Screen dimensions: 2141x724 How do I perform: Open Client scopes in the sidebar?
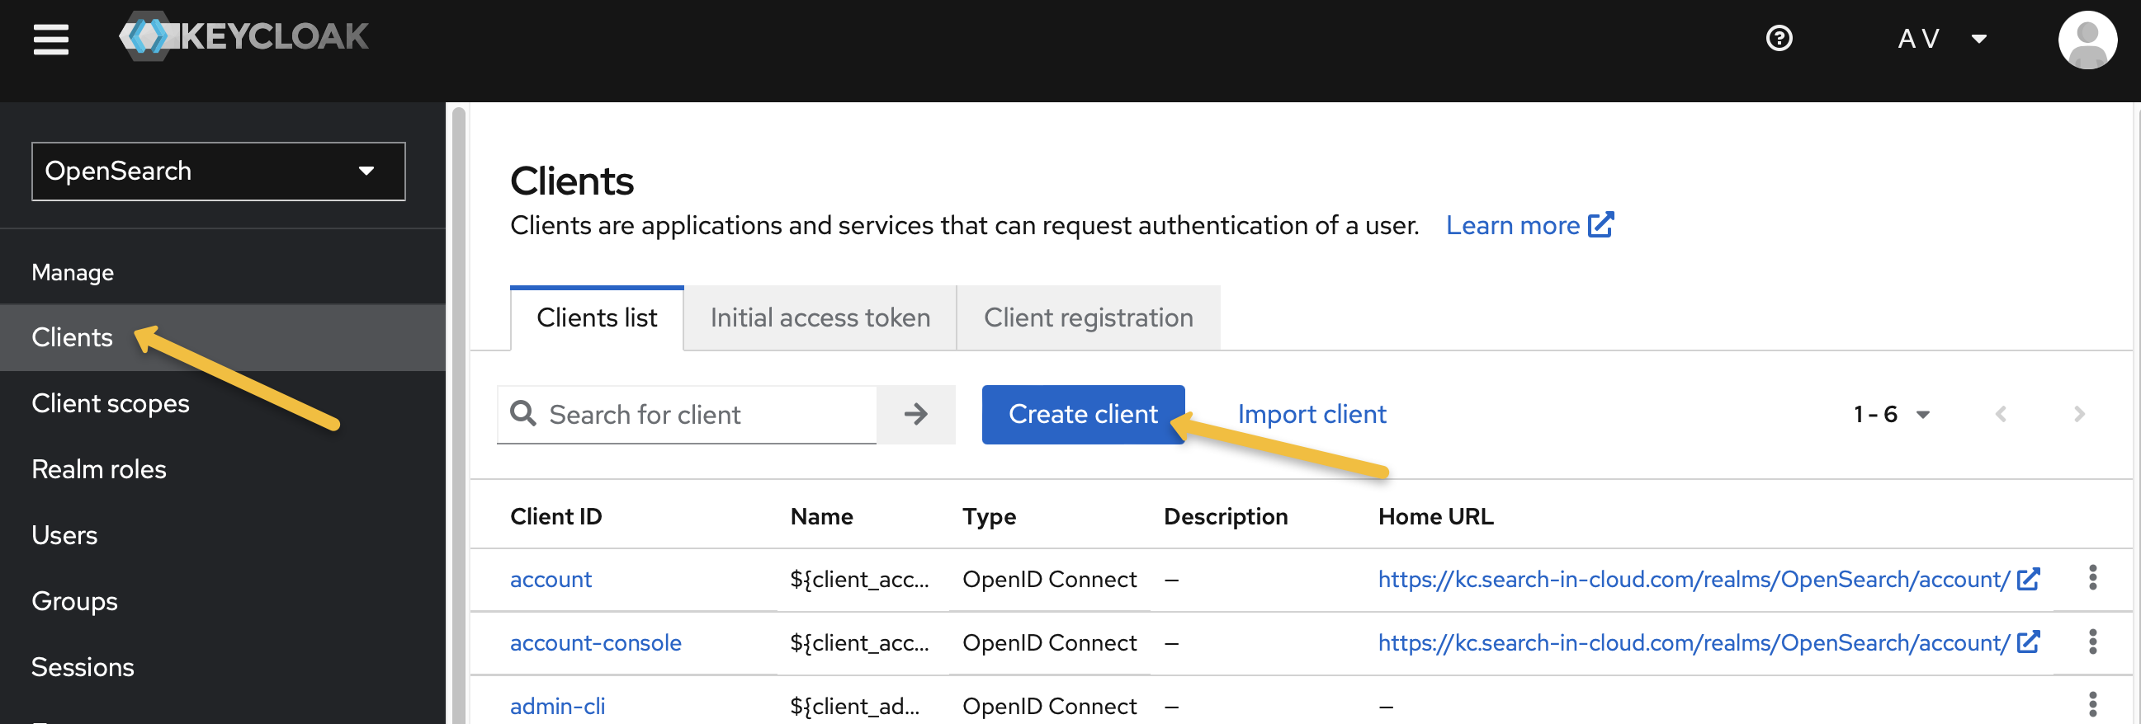click(223, 403)
